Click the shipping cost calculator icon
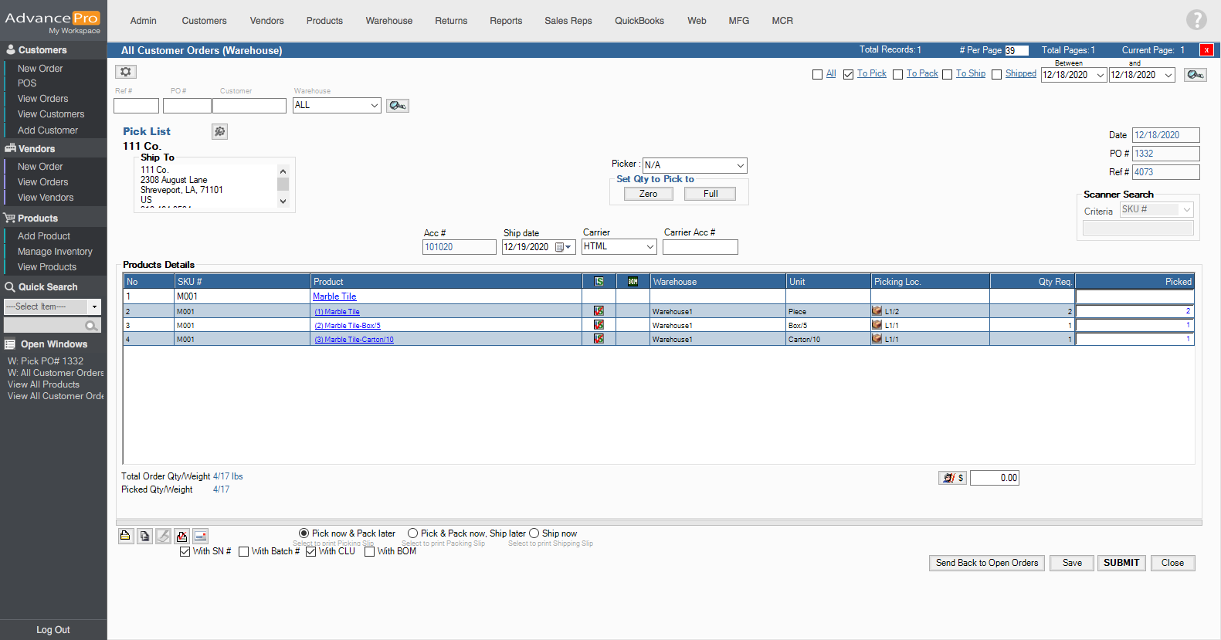Image resolution: width=1221 pixels, height=640 pixels. 952,478
